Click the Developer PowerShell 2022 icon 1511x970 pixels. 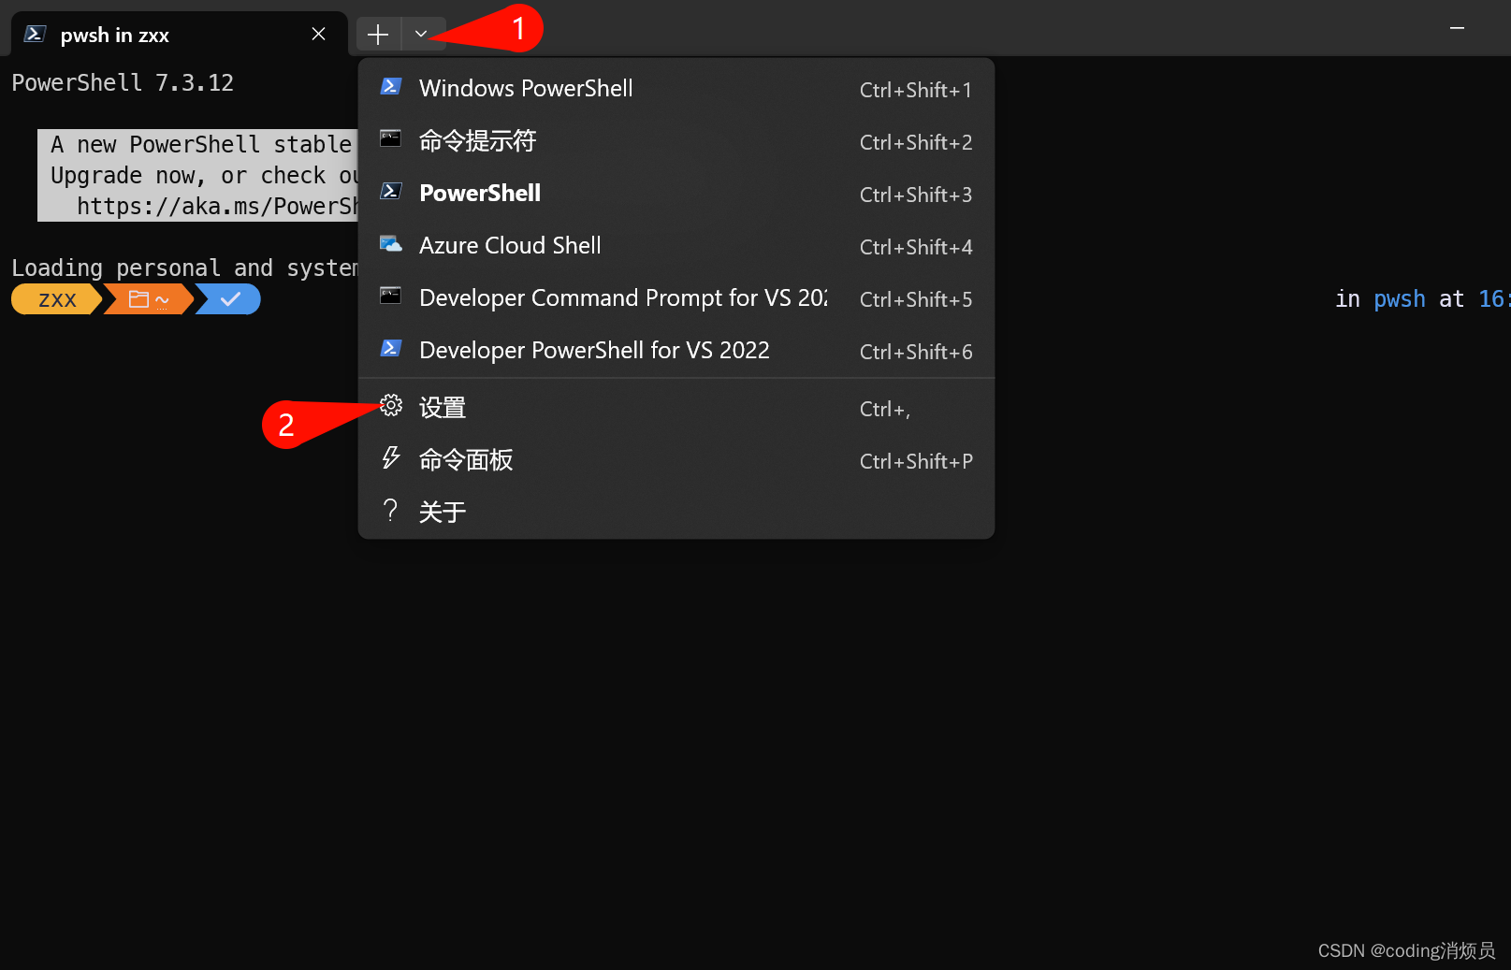tap(391, 349)
